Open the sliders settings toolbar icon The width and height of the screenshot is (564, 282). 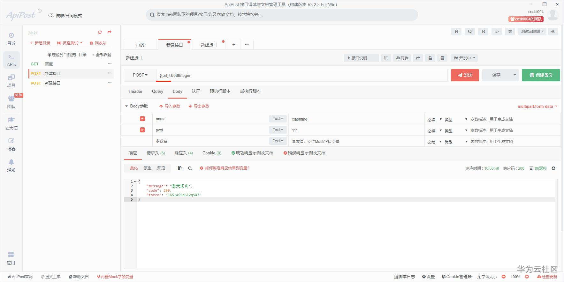point(510,32)
